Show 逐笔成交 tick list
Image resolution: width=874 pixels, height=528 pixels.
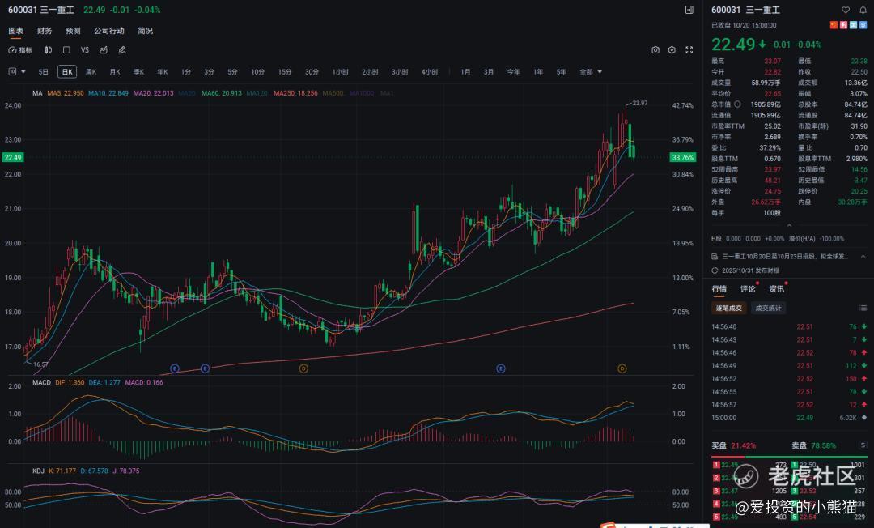(x=728, y=308)
